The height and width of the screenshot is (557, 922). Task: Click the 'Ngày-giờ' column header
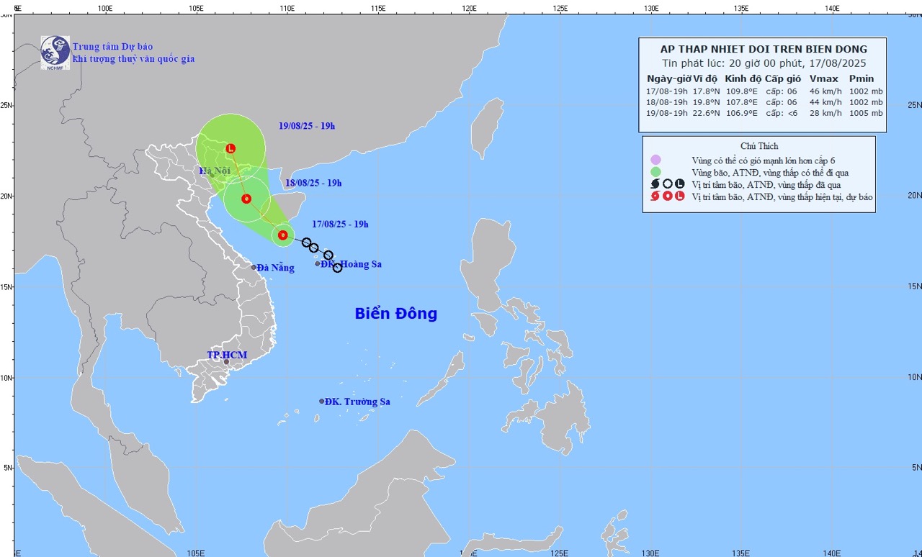click(669, 78)
